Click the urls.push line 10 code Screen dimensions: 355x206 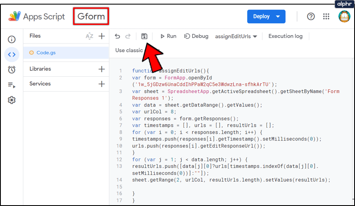pos(199,146)
